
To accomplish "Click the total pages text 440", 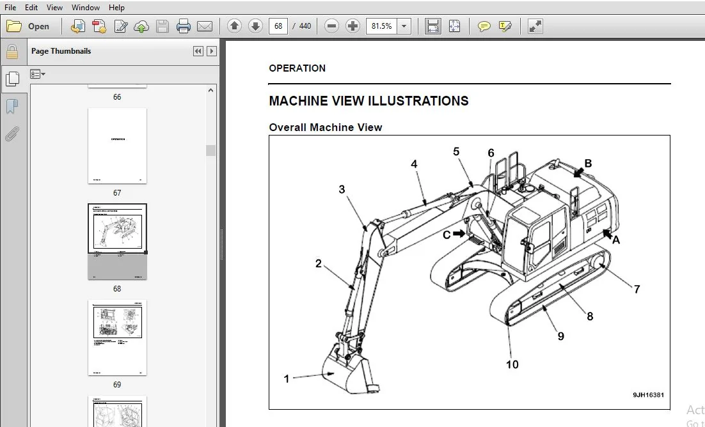I will point(305,26).
